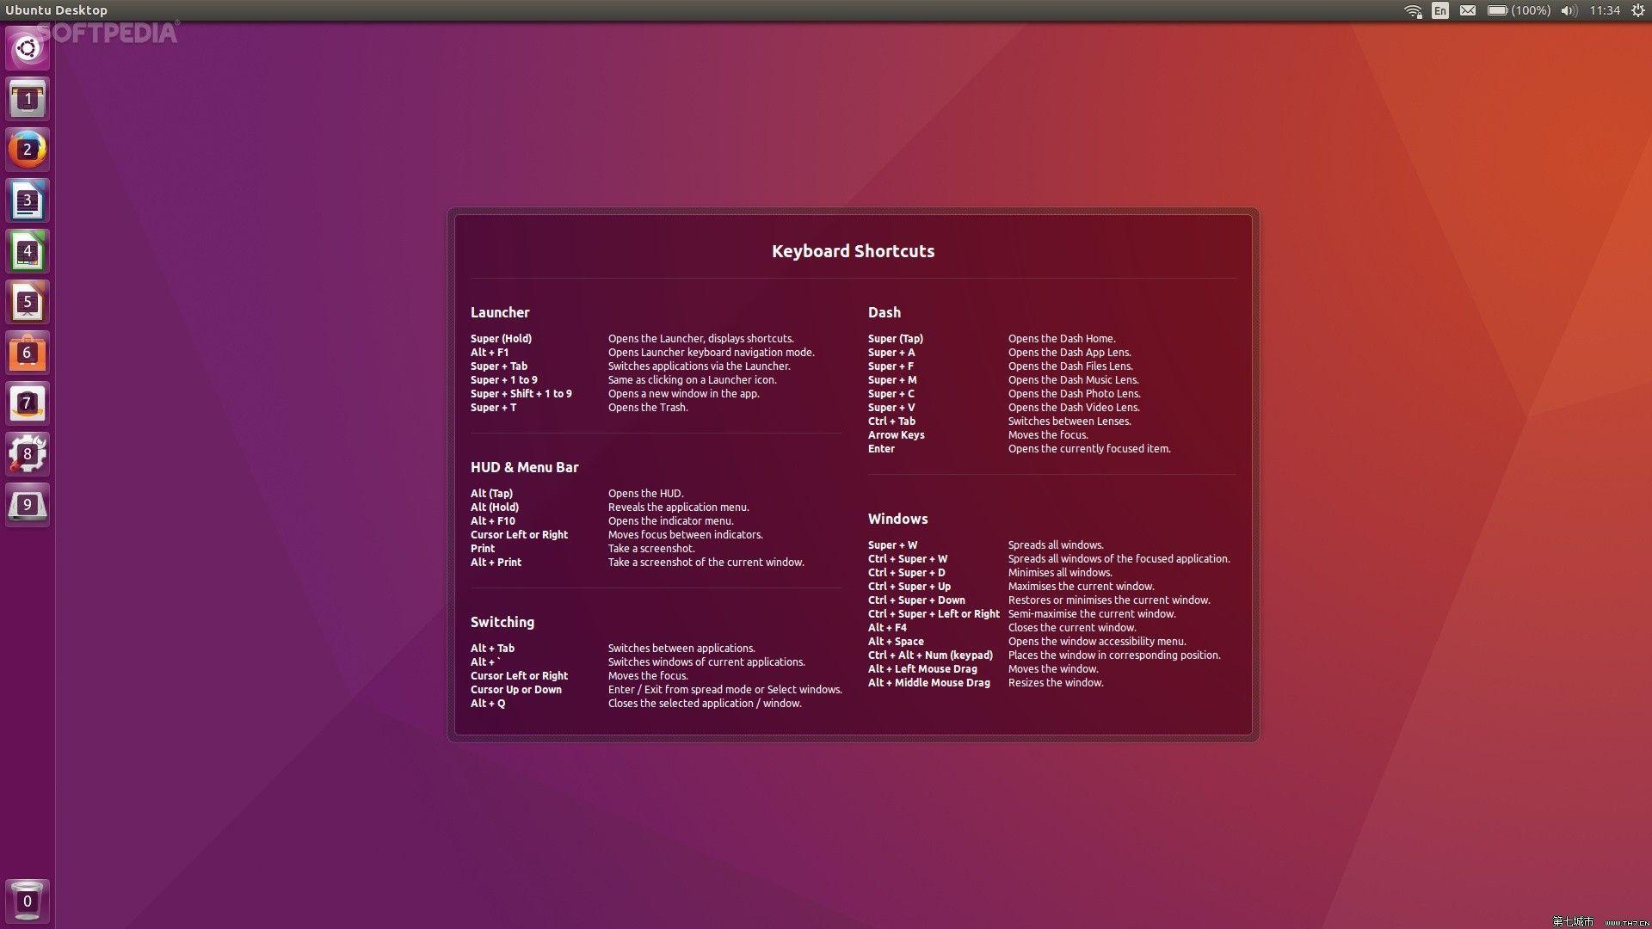1652x929 pixels.
Task: Open System Settings from the launcher
Action: click(28, 454)
